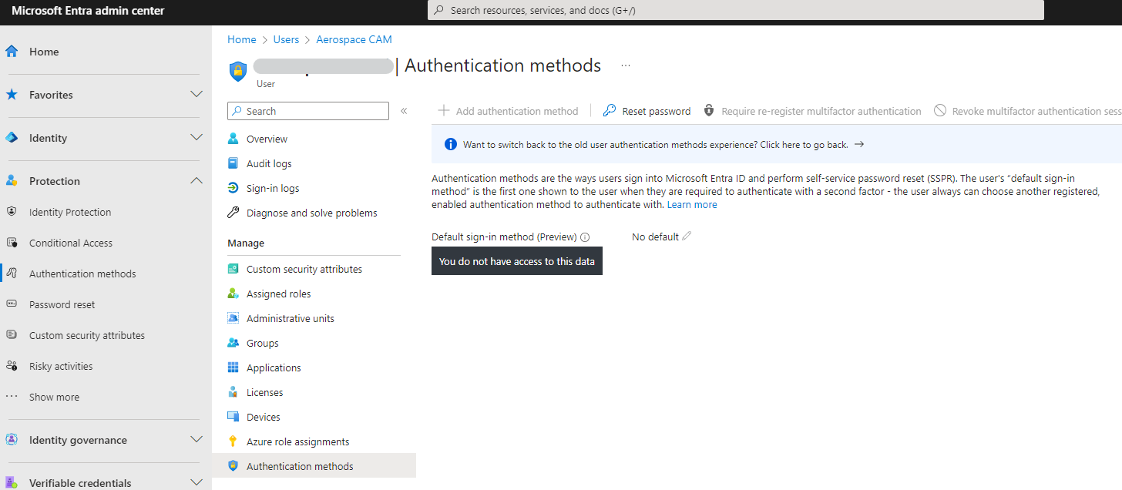This screenshot has width=1122, height=490.
Task: Click the Identity governance icon
Action: 12,440
